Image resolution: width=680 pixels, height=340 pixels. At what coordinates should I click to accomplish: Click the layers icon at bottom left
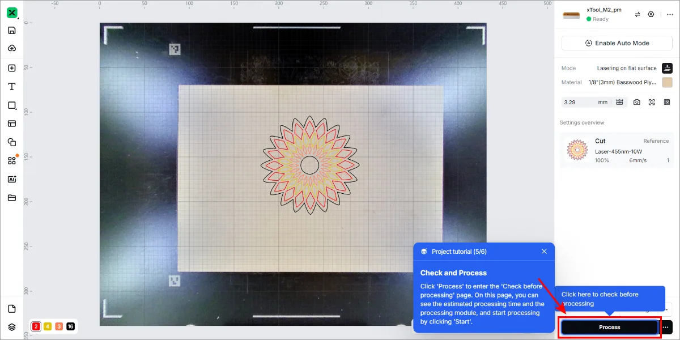pos(11,327)
